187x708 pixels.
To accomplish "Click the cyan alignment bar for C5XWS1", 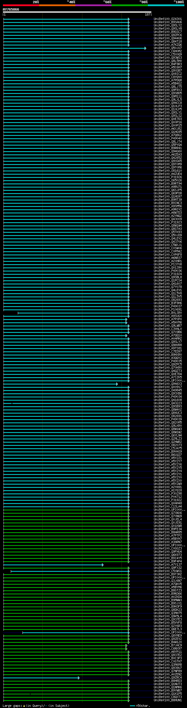I will [x=70, y=571].
